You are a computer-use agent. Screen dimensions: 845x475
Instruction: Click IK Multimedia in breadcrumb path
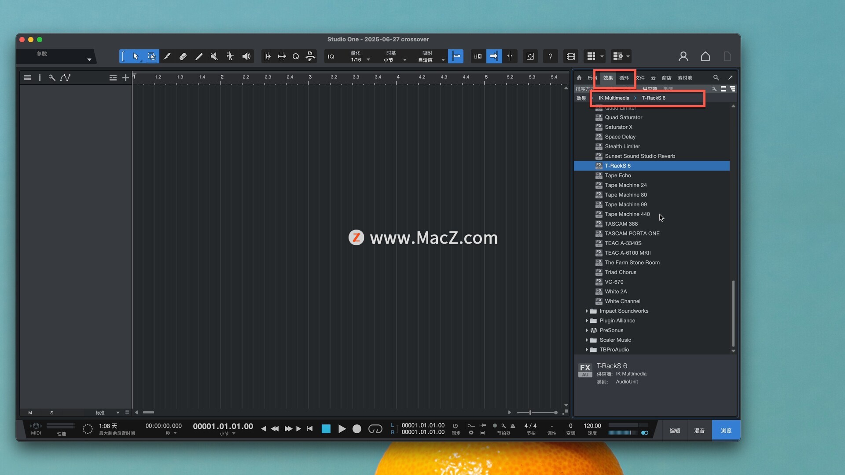pyautogui.click(x=614, y=98)
